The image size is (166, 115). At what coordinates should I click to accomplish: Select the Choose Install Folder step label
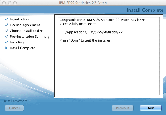click(26, 31)
